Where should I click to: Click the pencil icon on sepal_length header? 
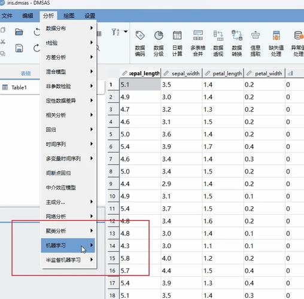click(x=124, y=73)
